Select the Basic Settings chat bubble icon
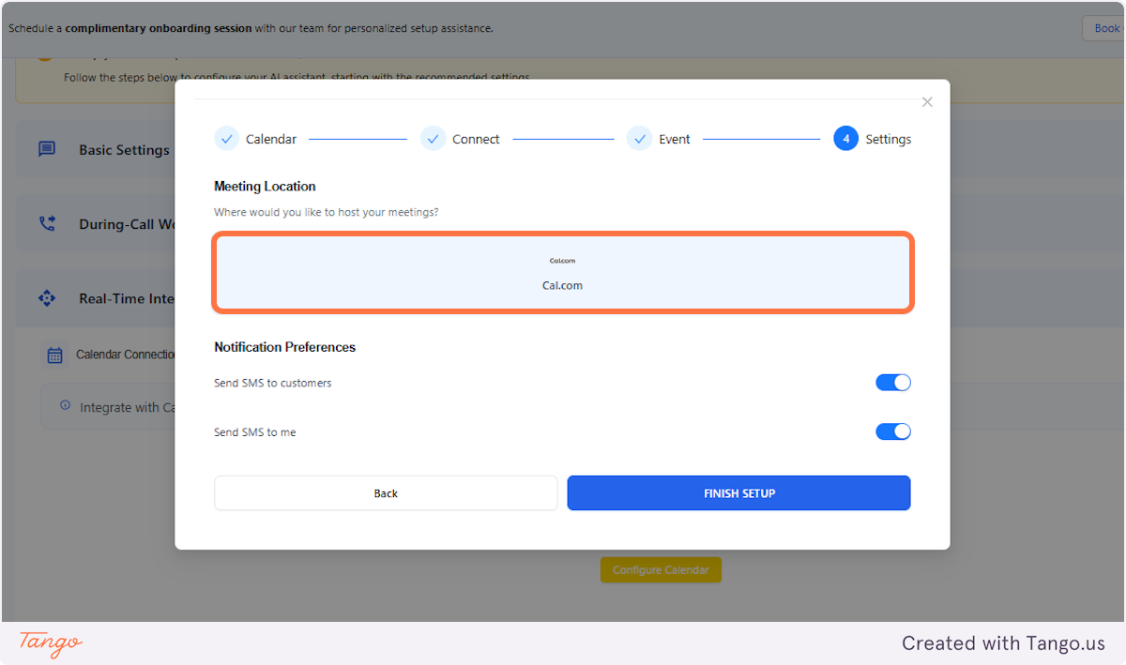Screen dimensions: 1126x665 point(47,149)
